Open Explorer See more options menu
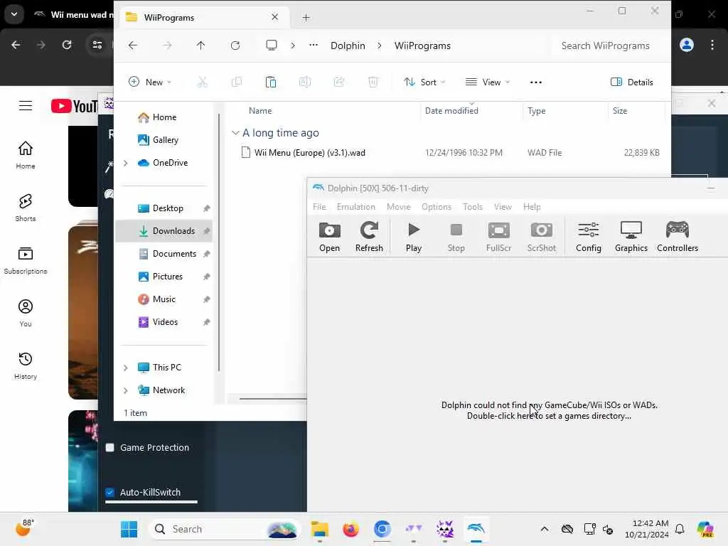728x546 pixels. point(536,82)
